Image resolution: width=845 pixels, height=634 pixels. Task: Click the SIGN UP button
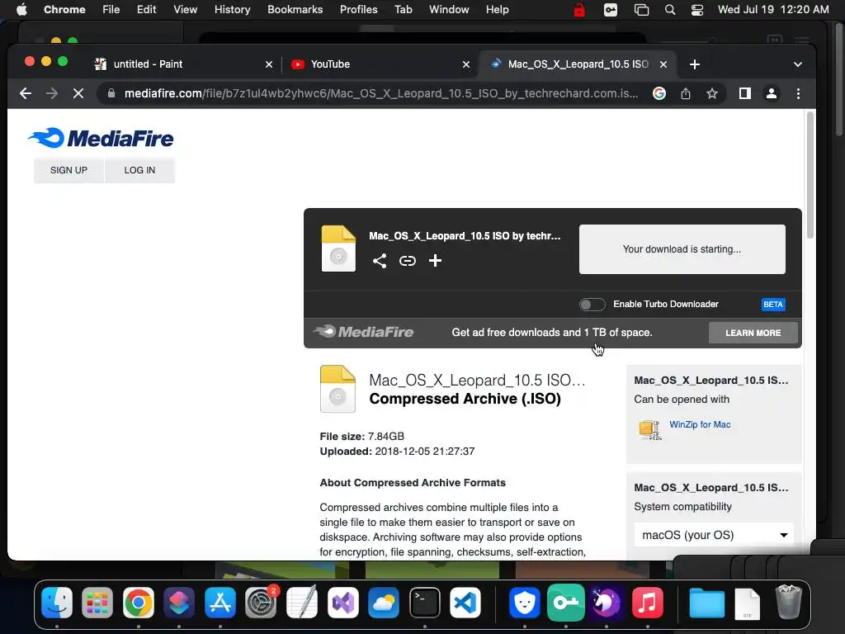pos(68,170)
